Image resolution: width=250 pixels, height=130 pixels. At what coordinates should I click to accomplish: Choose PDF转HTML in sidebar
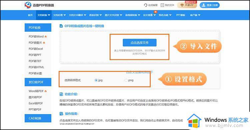pyautogui.click(x=36, y=67)
